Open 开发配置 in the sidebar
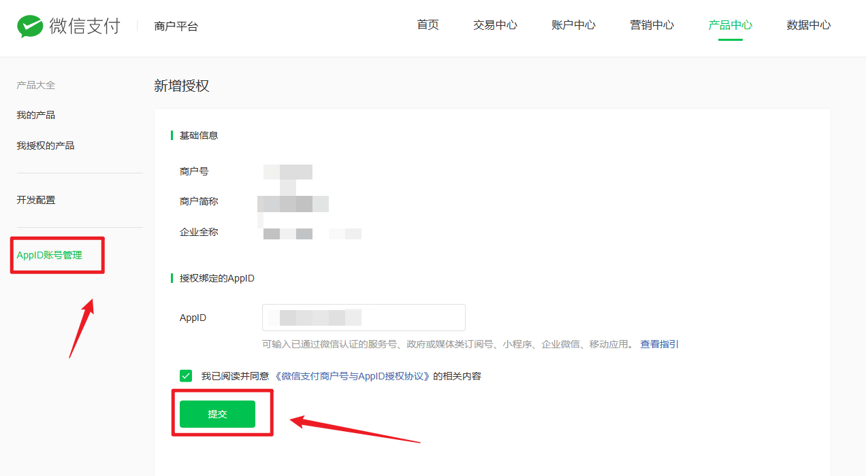This screenshot has height=476, width=866. coord(36,200)
